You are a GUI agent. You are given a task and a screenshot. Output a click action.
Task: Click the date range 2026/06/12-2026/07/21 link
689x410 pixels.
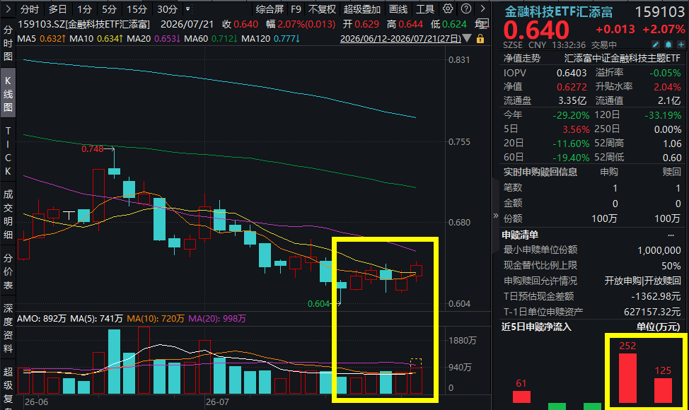(400, 39)
